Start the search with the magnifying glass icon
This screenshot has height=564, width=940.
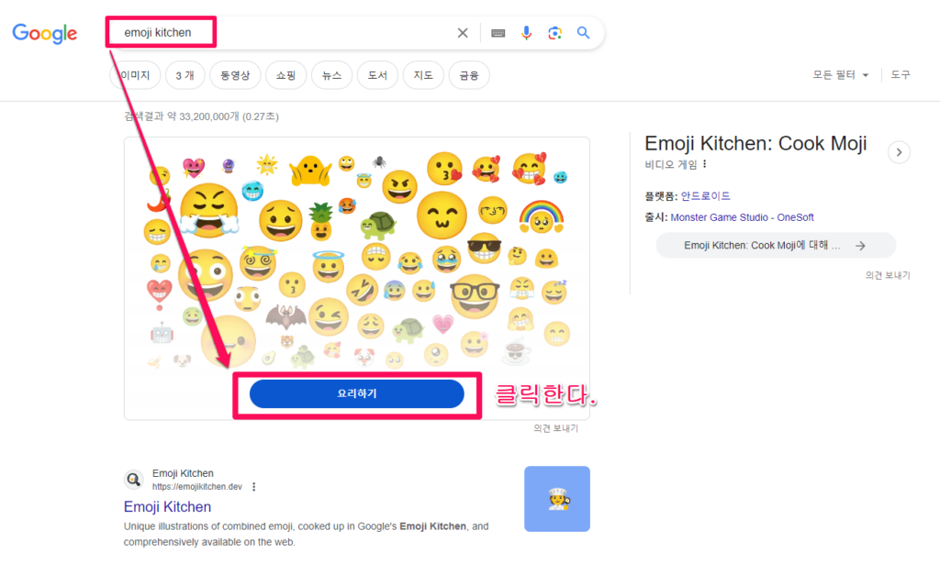pos(584,32)
